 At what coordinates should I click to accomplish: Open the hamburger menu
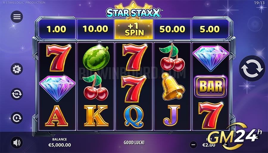[17, 17]
